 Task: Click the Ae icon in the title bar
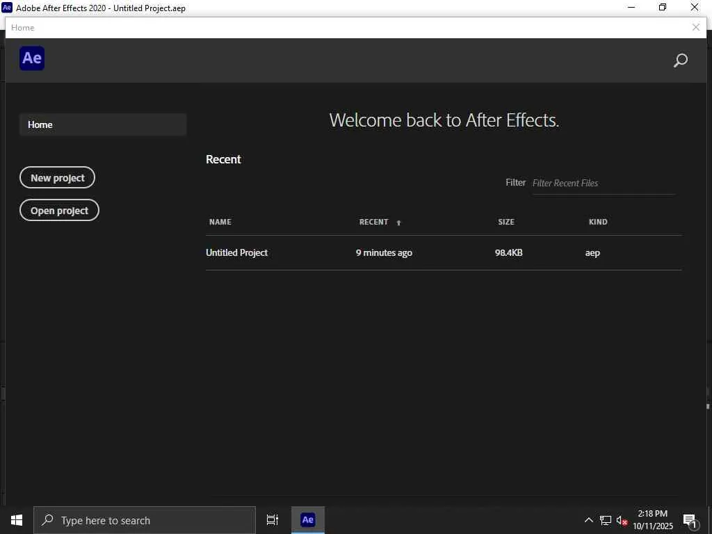point(7,7)
